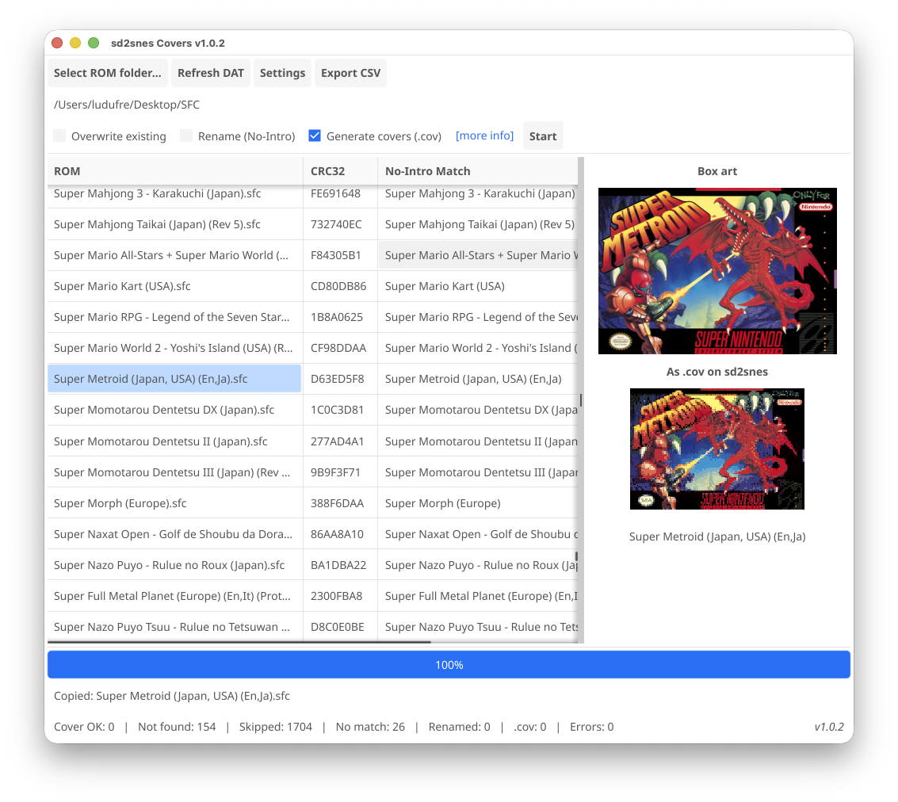Select Super Morph (Europe).sfc
This screenshot has width=898, height=802.
click(x=174, y=503)
